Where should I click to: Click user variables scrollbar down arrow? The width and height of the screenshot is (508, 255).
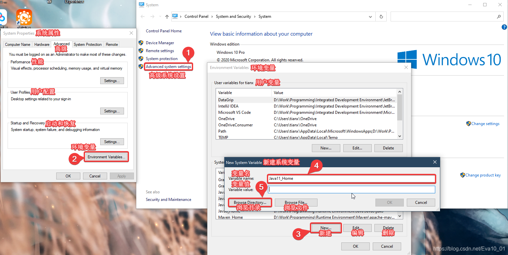click(x=400, y=136)
